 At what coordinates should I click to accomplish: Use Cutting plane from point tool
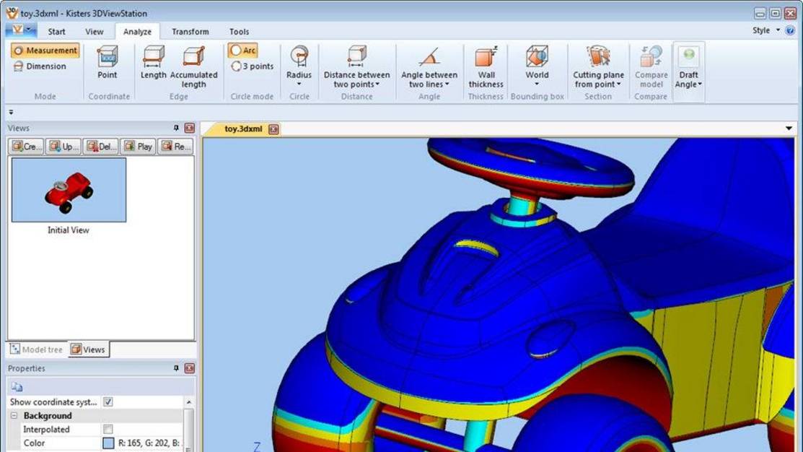point(598,66)
